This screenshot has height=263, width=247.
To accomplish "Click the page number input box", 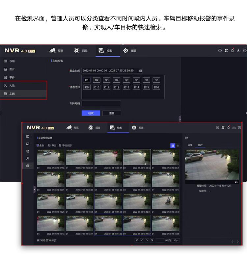I will point(160,240).
